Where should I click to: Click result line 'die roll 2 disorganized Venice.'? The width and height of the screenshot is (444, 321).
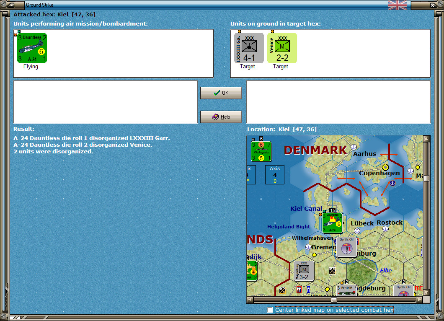click(x=83, y=145)
